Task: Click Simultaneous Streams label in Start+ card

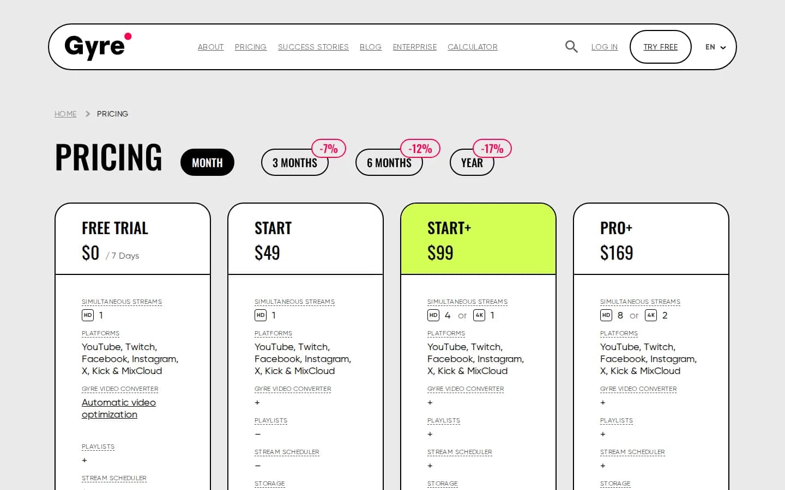Action: point(467,302)
